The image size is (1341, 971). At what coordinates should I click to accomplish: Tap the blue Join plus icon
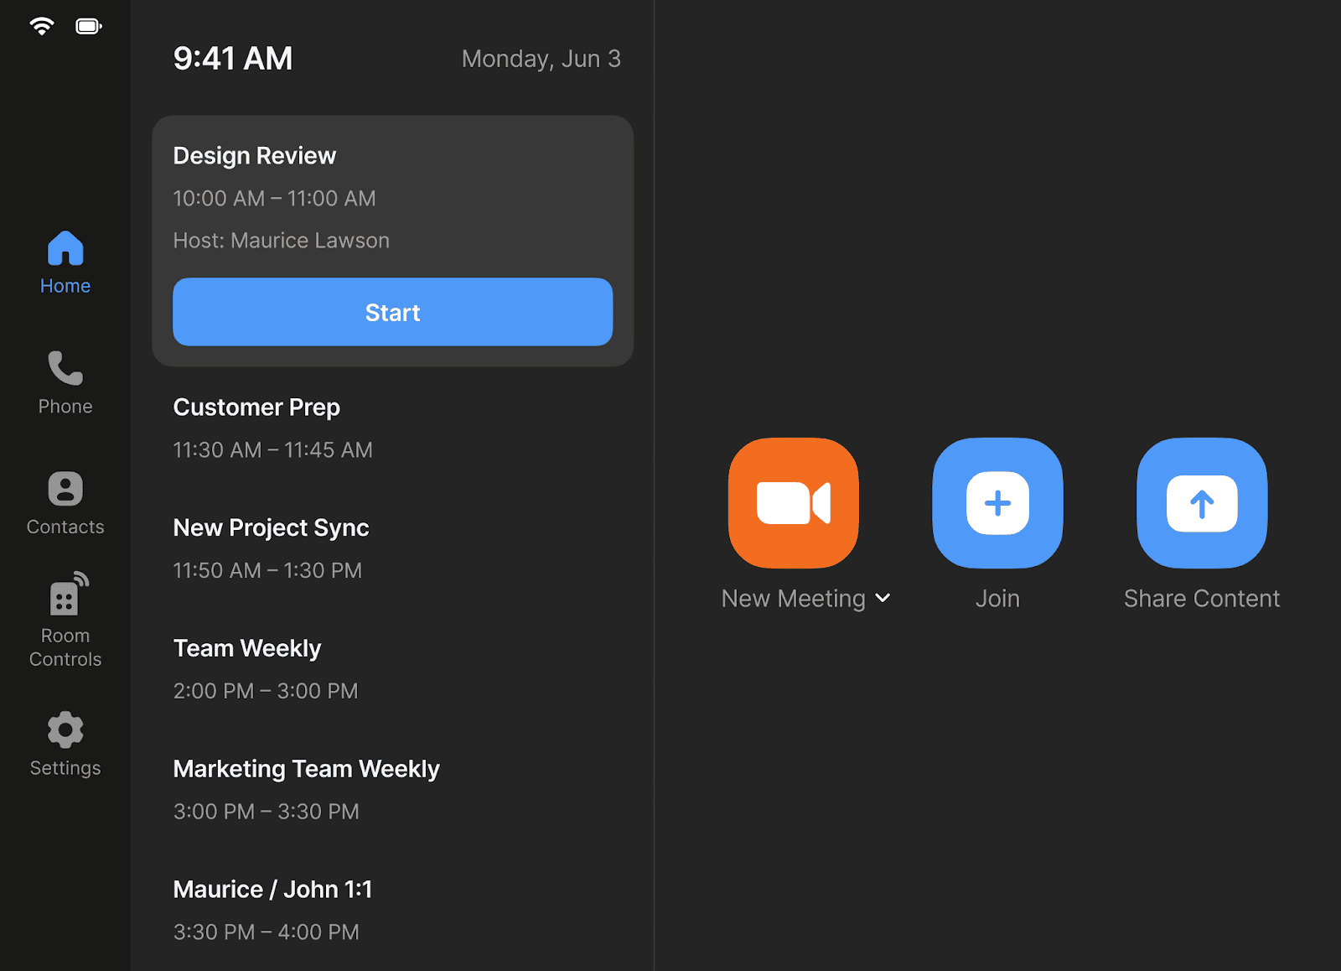(x=997, y=503)
